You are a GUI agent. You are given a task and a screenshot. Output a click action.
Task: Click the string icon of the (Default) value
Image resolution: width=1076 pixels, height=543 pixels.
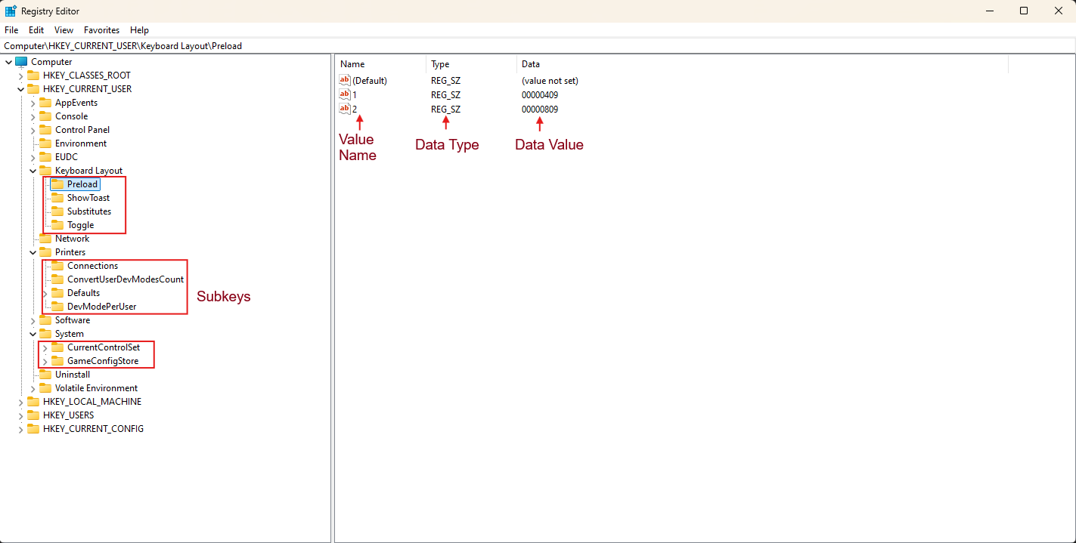pos(345,80)
